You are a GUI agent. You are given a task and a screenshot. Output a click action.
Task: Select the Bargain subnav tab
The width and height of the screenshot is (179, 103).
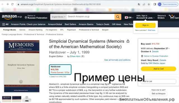pyautogui.click(x=105, y=30)
